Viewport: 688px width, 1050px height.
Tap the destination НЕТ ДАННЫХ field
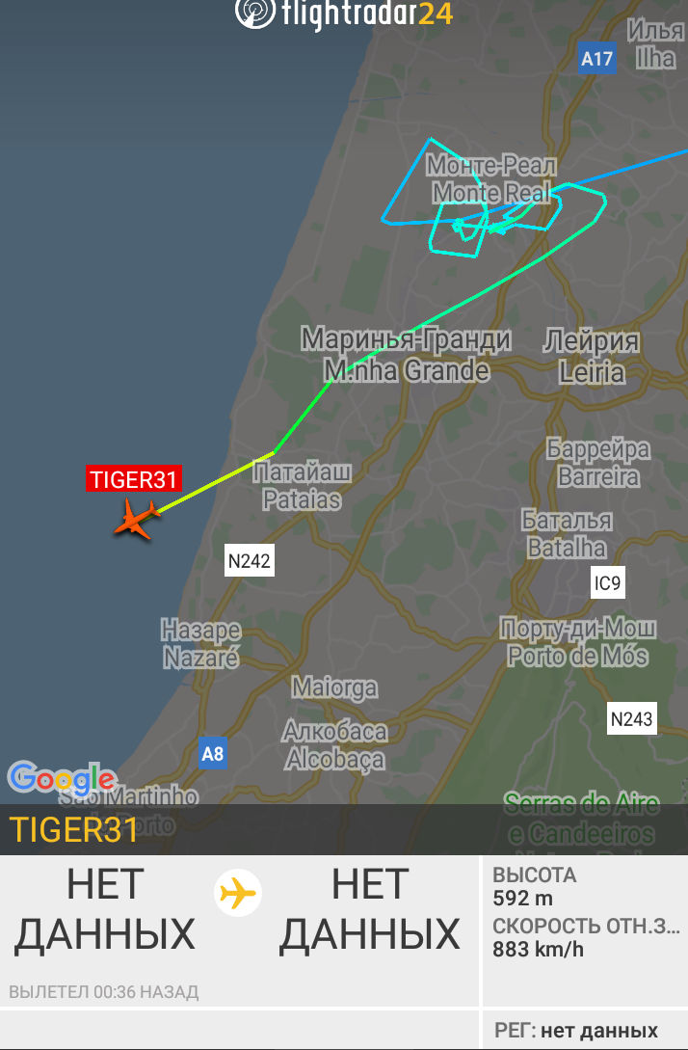click(x=369, y=908)
